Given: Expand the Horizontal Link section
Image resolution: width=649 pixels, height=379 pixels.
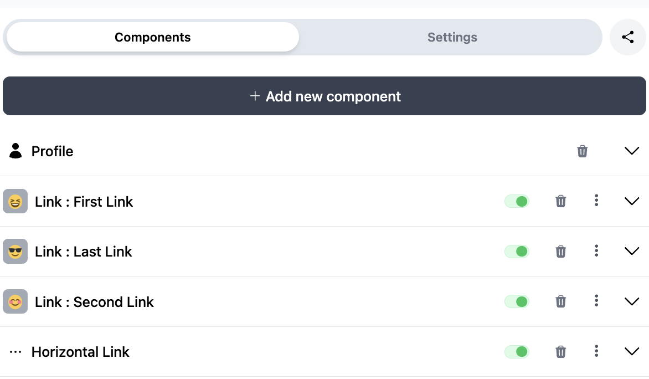Looking at the screenshot, I should pyautogui.click(x=632, y=351).
